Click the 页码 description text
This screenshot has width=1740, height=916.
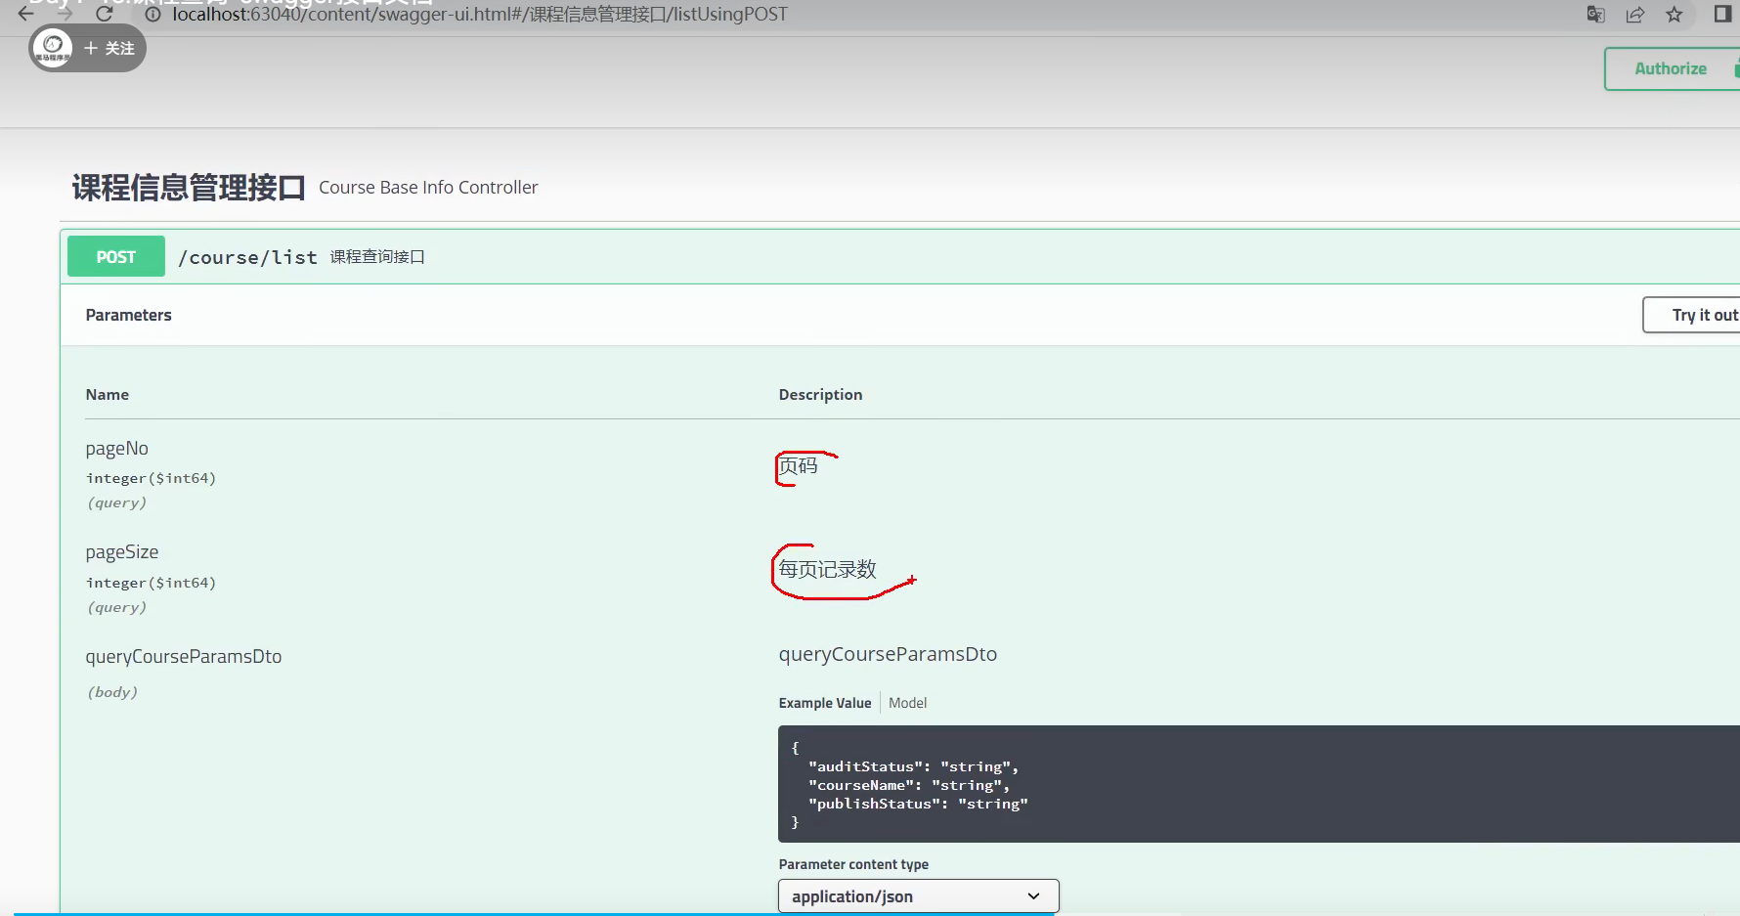(799, 466)
